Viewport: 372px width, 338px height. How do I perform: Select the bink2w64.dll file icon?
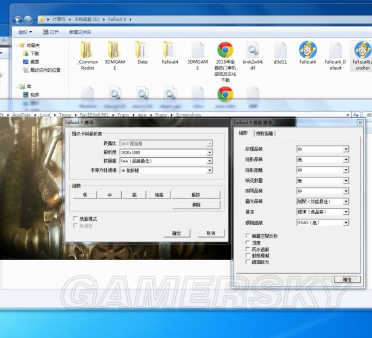point(252,50)
